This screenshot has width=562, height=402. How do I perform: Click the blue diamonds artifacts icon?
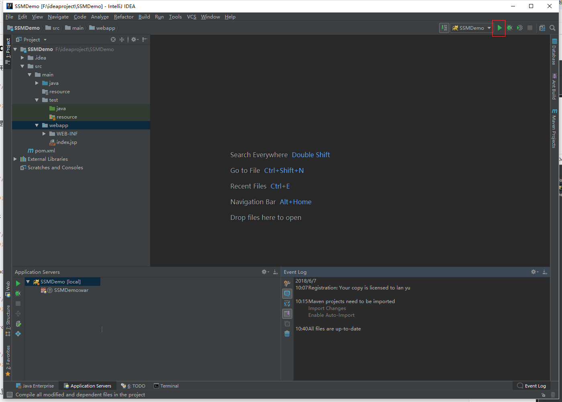point(18,334)
